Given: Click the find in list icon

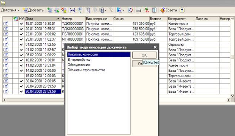Looking at the screenshot, I should pyautogui.click(x=79, y=10).
